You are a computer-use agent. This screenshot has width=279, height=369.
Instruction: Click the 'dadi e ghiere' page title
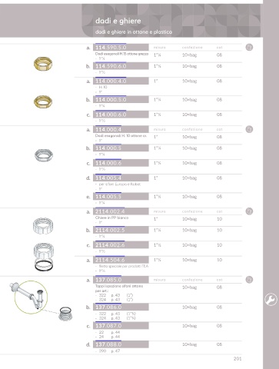pyautogui.click(x=118, y=21)
